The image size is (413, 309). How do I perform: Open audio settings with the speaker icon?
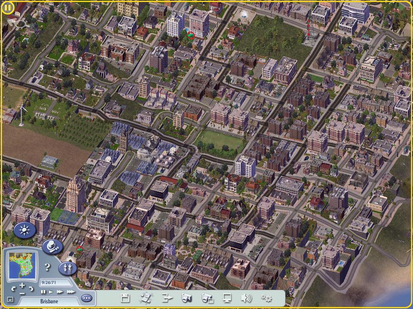[246, 298]
